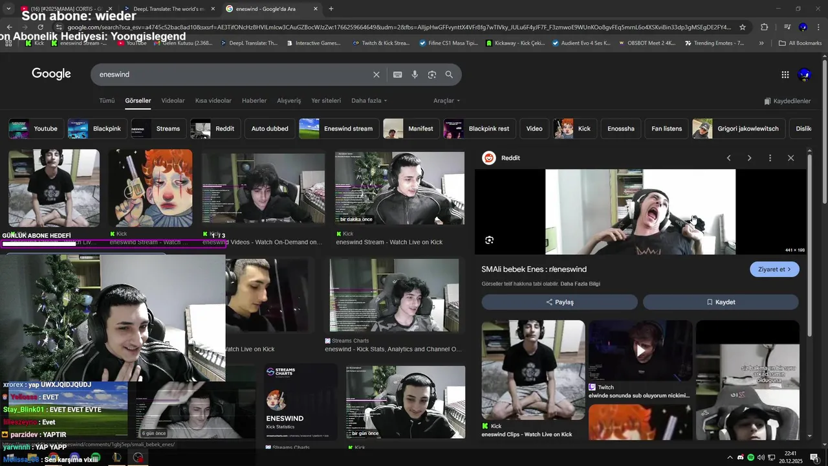Open the Google apps grid
Image resolution: width=828 pixels, height=466 pixels.
click(785, 74)
